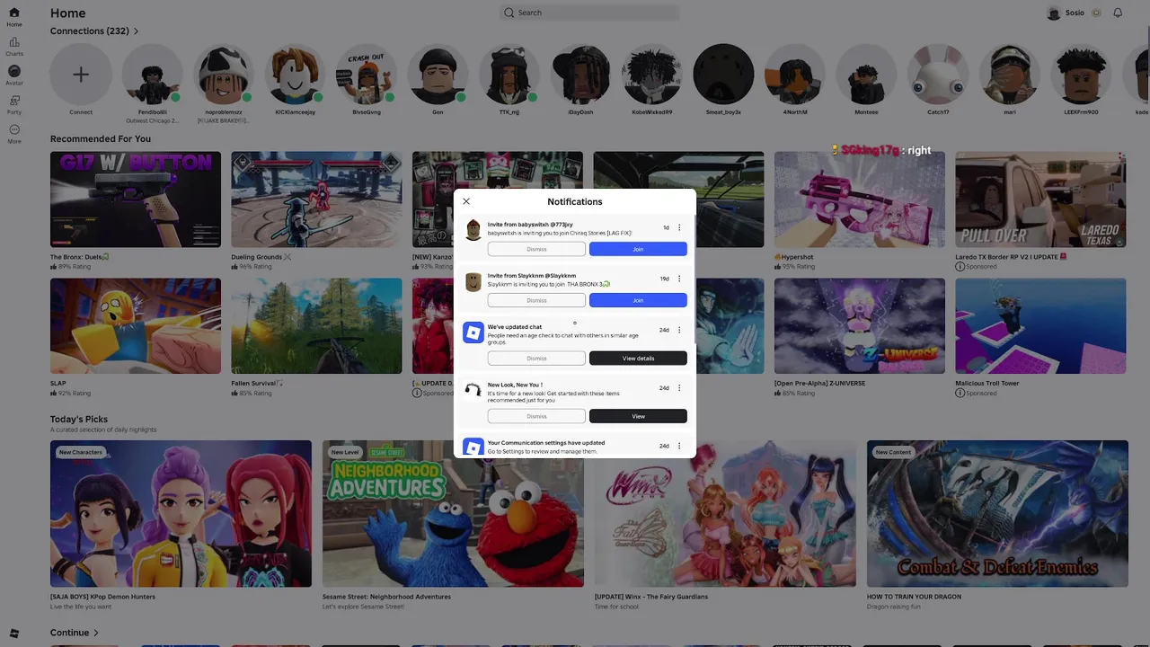Open HOW TO TRAIN YOUR DRAGON card
Screen dimensions: 1150x647
click(997, 513)
